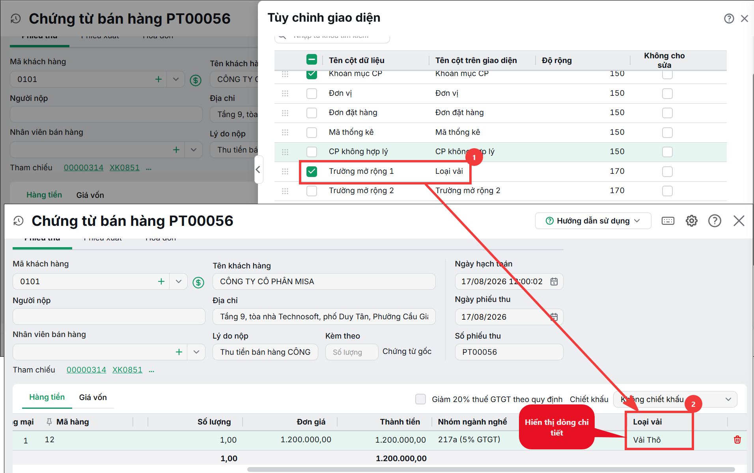Image resolution: width=754 pixels, height=473 pixels.
Task: Open calendar picker for Ngày phiếu thu
Action: [x=554, y=317]
